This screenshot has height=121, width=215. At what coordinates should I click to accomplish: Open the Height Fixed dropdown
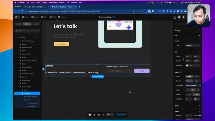(x=197, y=61)
